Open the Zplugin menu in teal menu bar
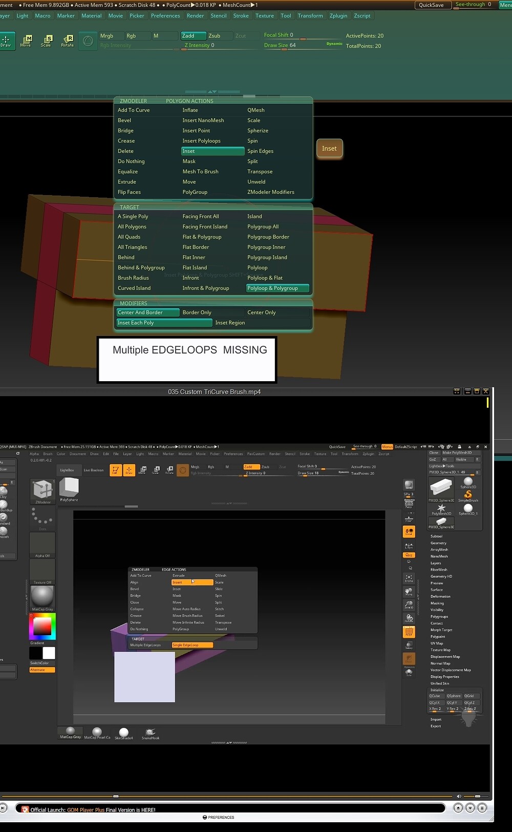 (x=338, y=16)
